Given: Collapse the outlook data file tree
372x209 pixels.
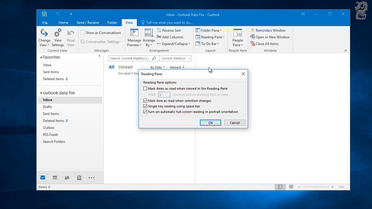Looking at the screenshot, I should click(x=41, y=93).
